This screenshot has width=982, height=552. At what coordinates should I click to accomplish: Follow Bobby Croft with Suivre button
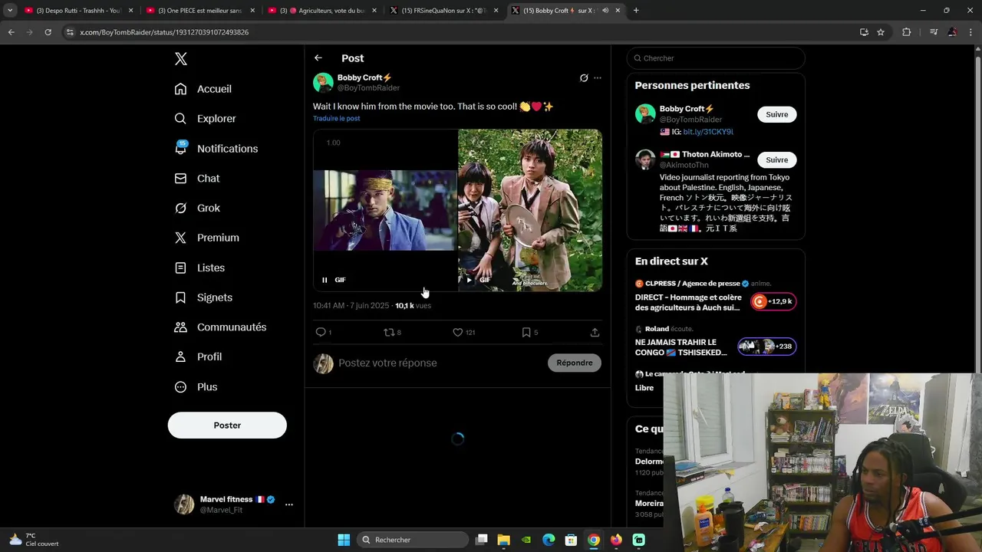coord(776,114)
